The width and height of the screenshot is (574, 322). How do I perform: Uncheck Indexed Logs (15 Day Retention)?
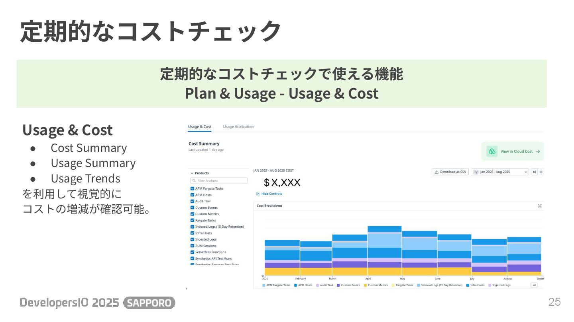192,227
